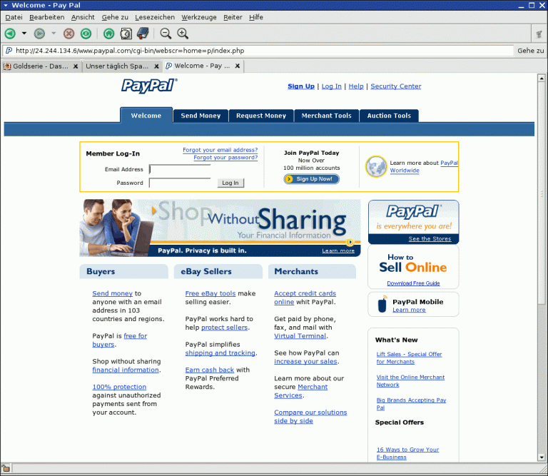Click the green Reload page icon

click(x=86, y=34)
